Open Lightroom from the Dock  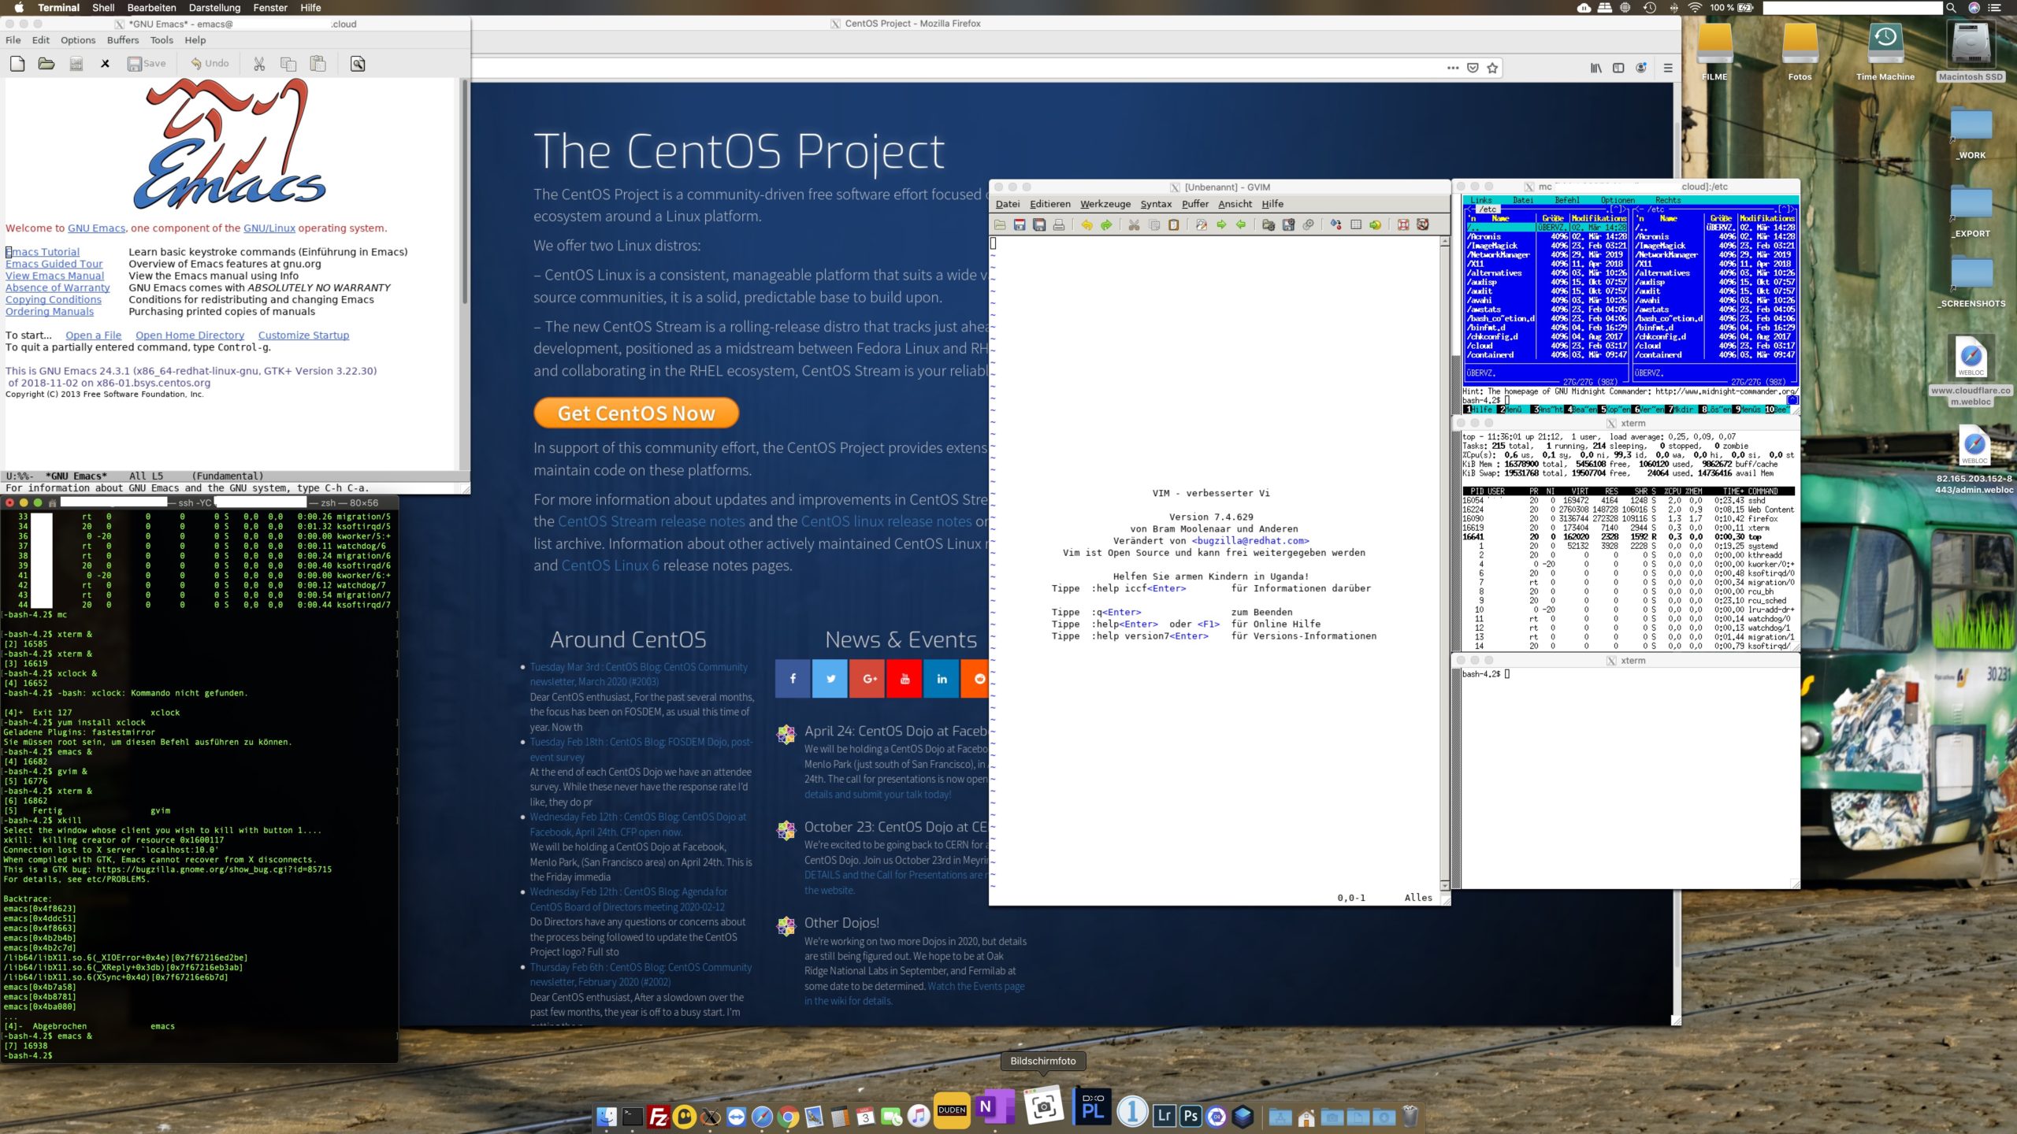click(x=1164, y=1116)
